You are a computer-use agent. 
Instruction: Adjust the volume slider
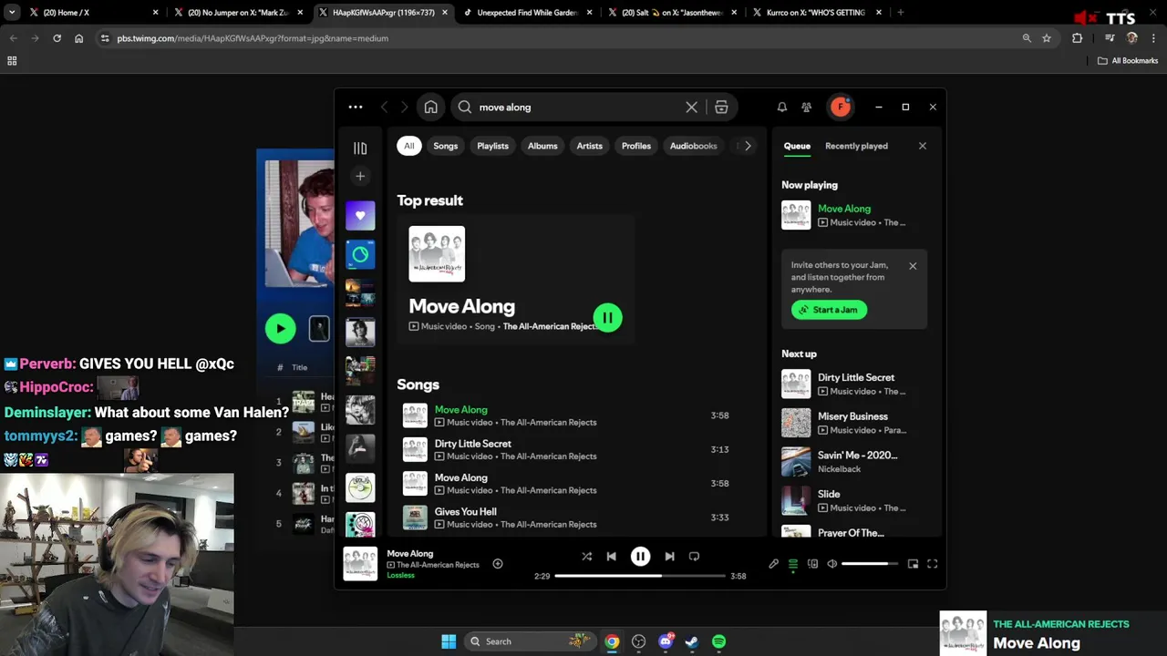coord(870,564)
